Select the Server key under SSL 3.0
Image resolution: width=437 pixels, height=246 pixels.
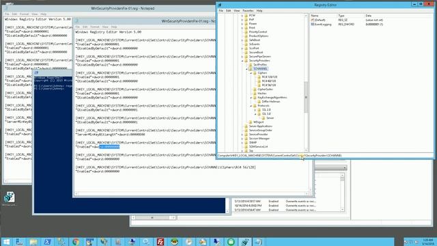(x=270, y=118)
